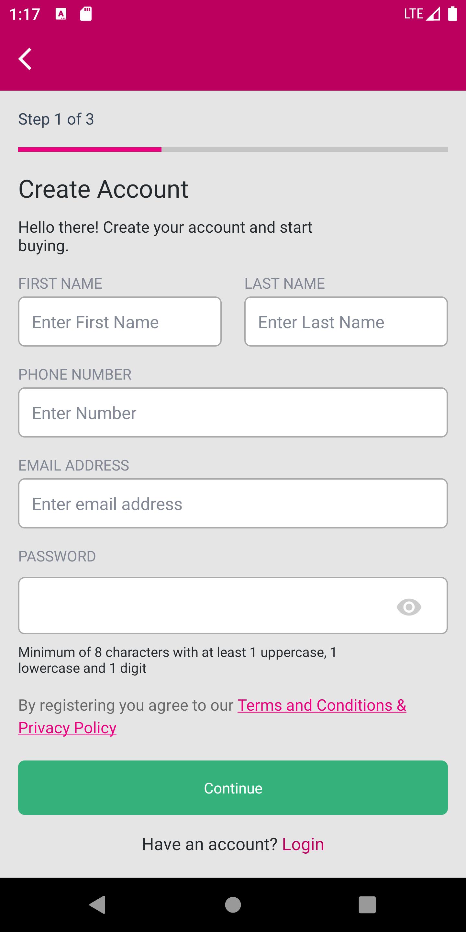Tap Android home circle button
Viewport: 466px width, 932px height.
233,904
